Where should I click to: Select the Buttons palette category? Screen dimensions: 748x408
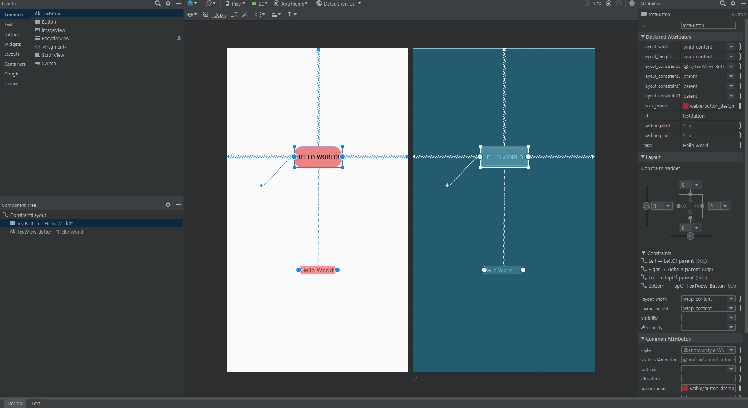point(14,34)
